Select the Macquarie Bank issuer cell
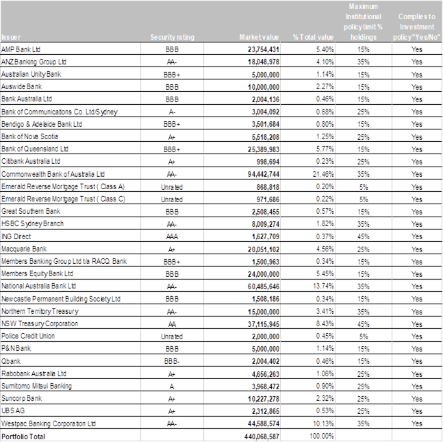 click(24, 249)
